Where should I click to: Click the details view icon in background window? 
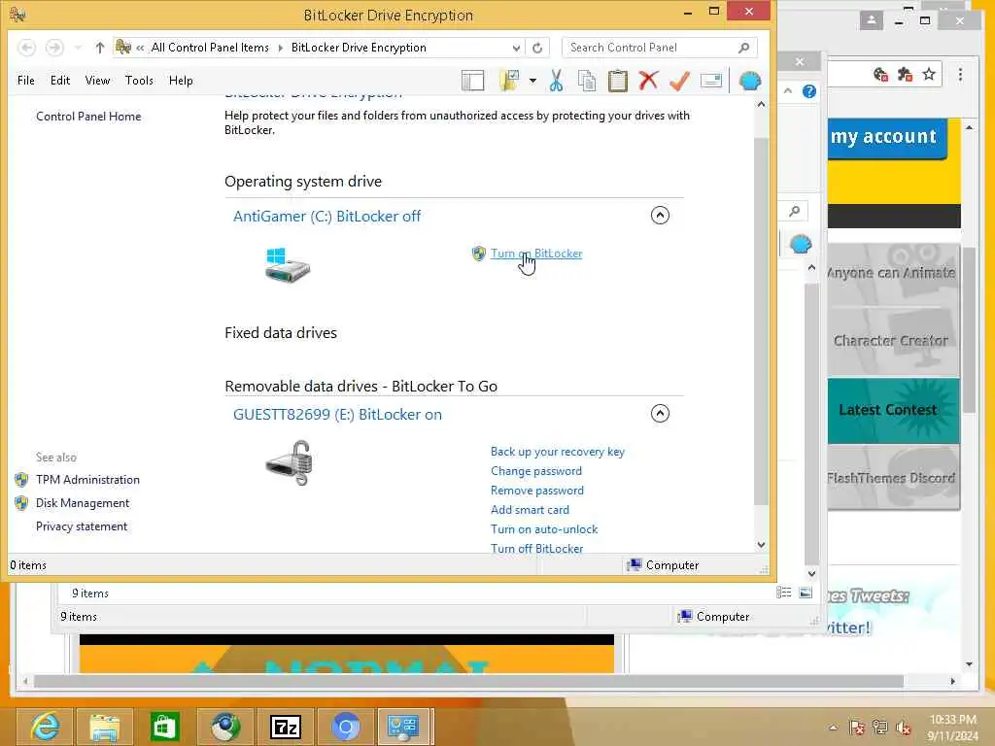tap(784, 593)
